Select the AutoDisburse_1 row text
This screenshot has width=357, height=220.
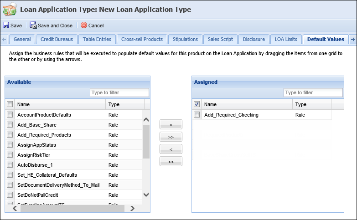35,165
